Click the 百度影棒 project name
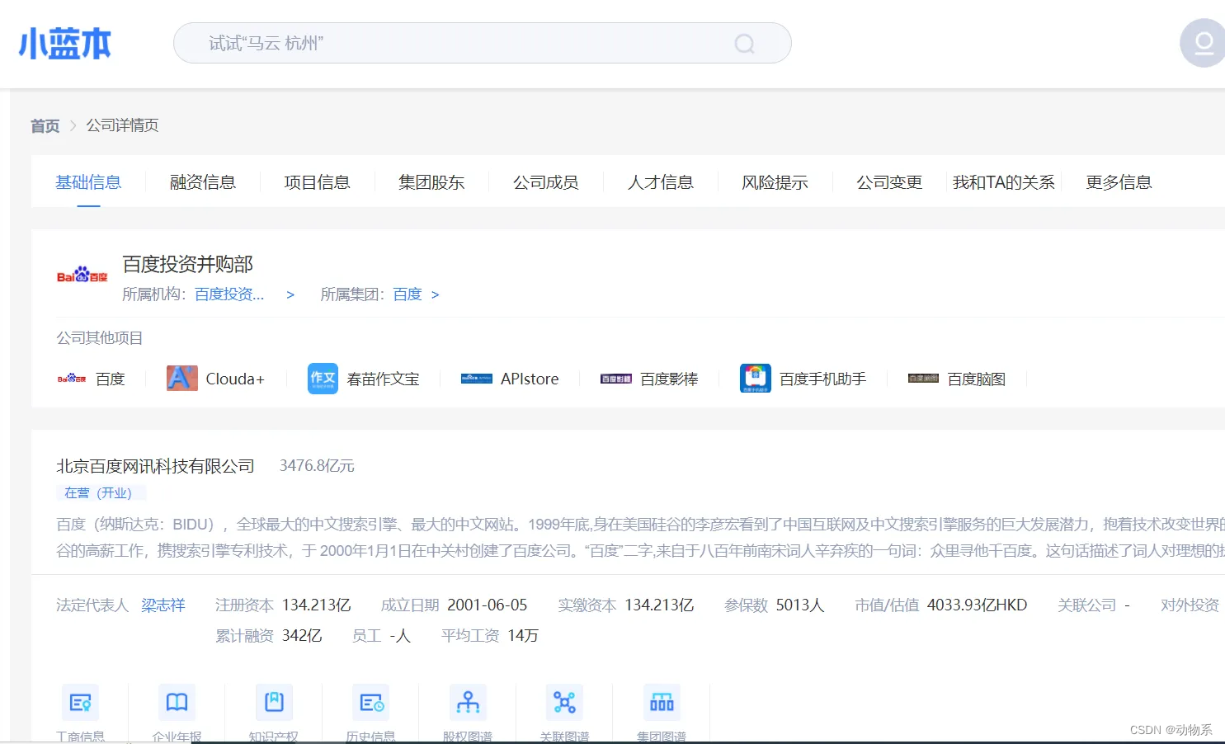Image resolution: width=1225 pixels, height=744 pixels. coord(670,379)
